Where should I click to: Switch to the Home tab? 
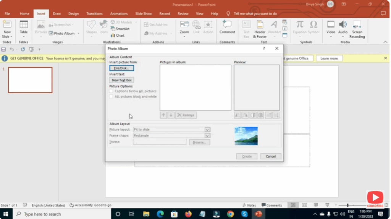(24, 14)
